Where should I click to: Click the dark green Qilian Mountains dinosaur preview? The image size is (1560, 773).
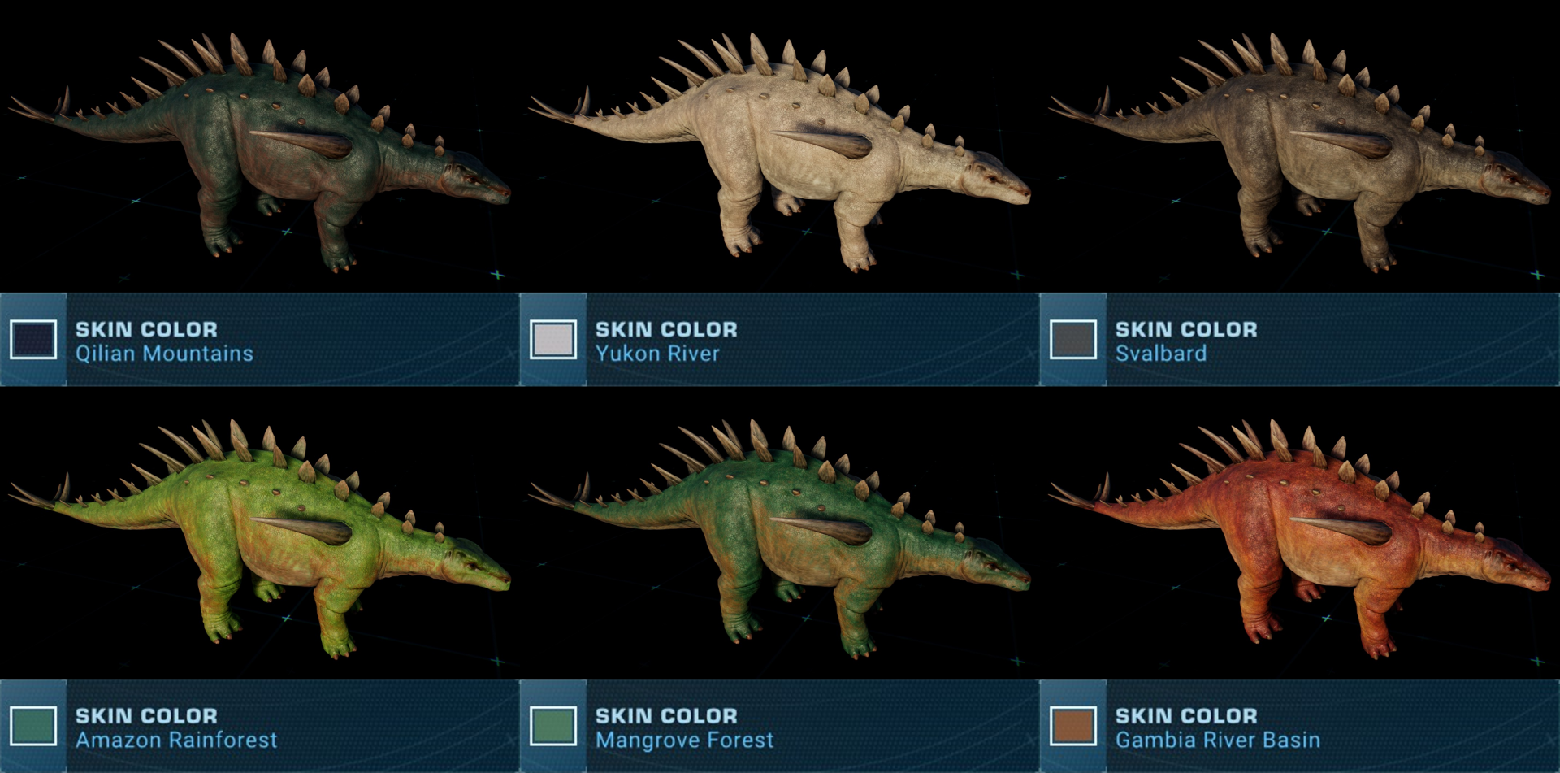click(260, 150)
